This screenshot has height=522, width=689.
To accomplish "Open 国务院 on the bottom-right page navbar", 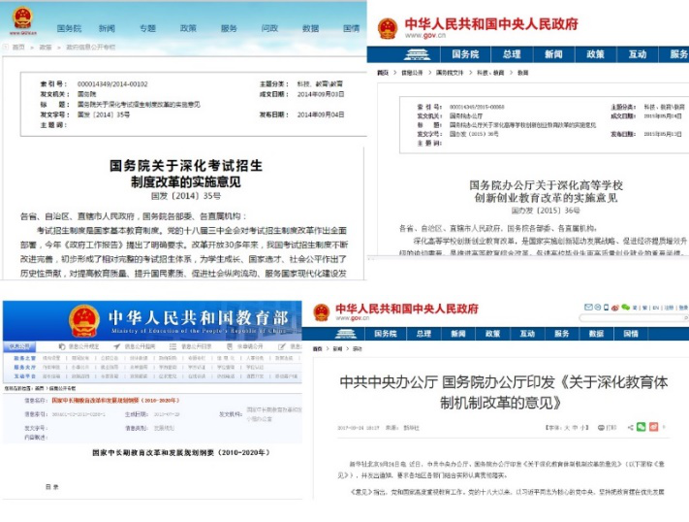I will click(x=386, y=334).
